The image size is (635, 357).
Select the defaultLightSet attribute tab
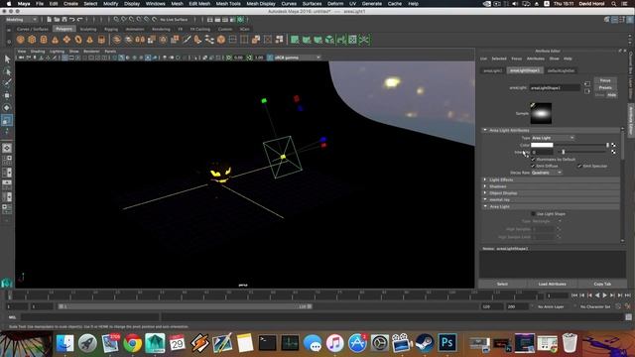point(561,70)
